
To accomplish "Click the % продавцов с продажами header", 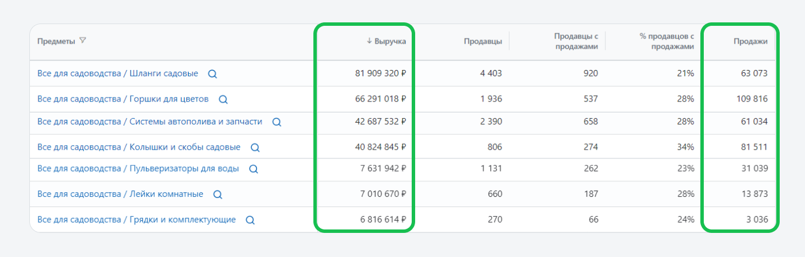I will click(x=667, y=41).
